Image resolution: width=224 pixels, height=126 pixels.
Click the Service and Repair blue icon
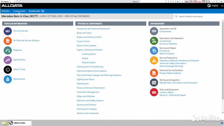pos(154,51)
